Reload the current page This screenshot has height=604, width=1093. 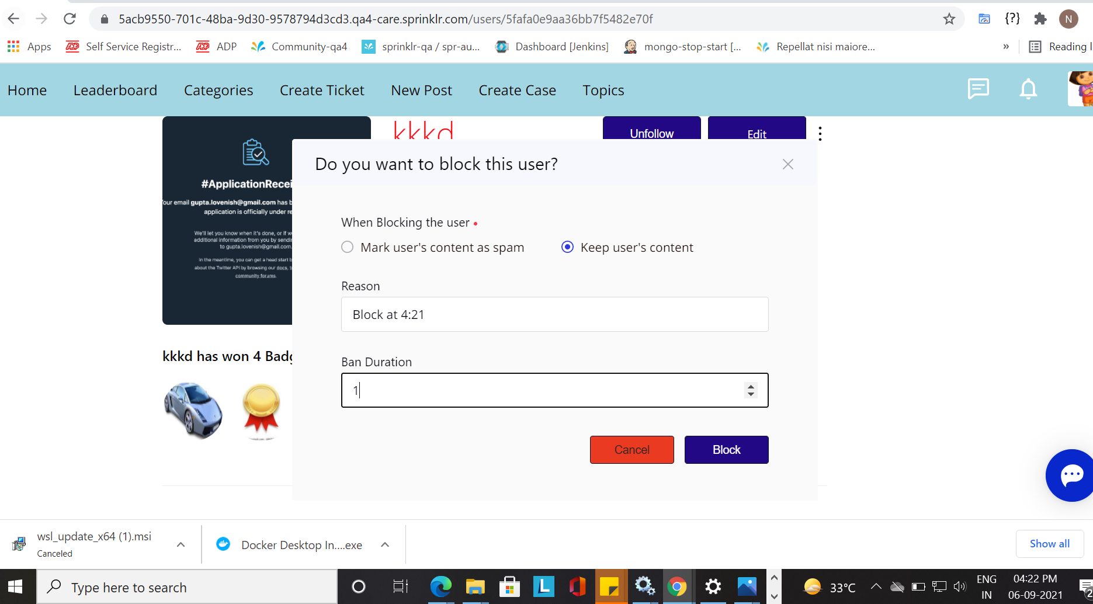click(70, 19)
